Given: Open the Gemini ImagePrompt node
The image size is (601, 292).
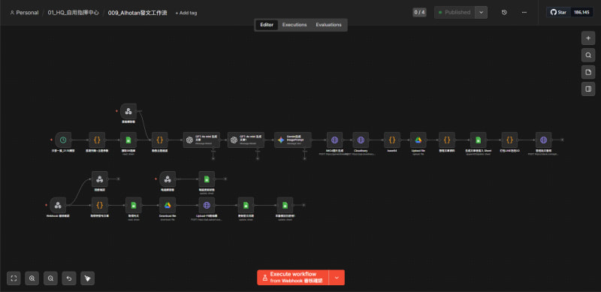Looking at the screenshot, I should click(x=293, y=140).
